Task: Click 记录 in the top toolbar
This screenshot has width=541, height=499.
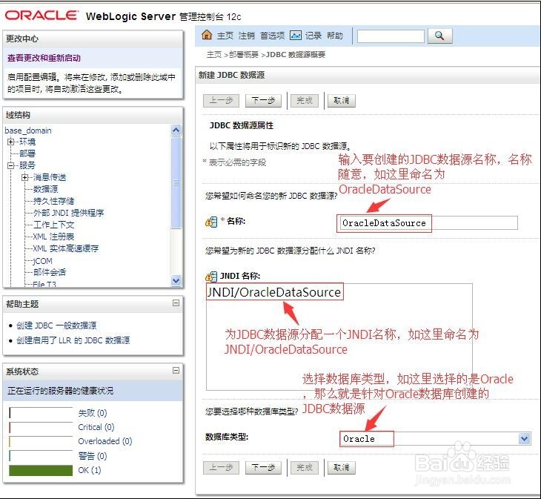Action: [x=313, y=36]
